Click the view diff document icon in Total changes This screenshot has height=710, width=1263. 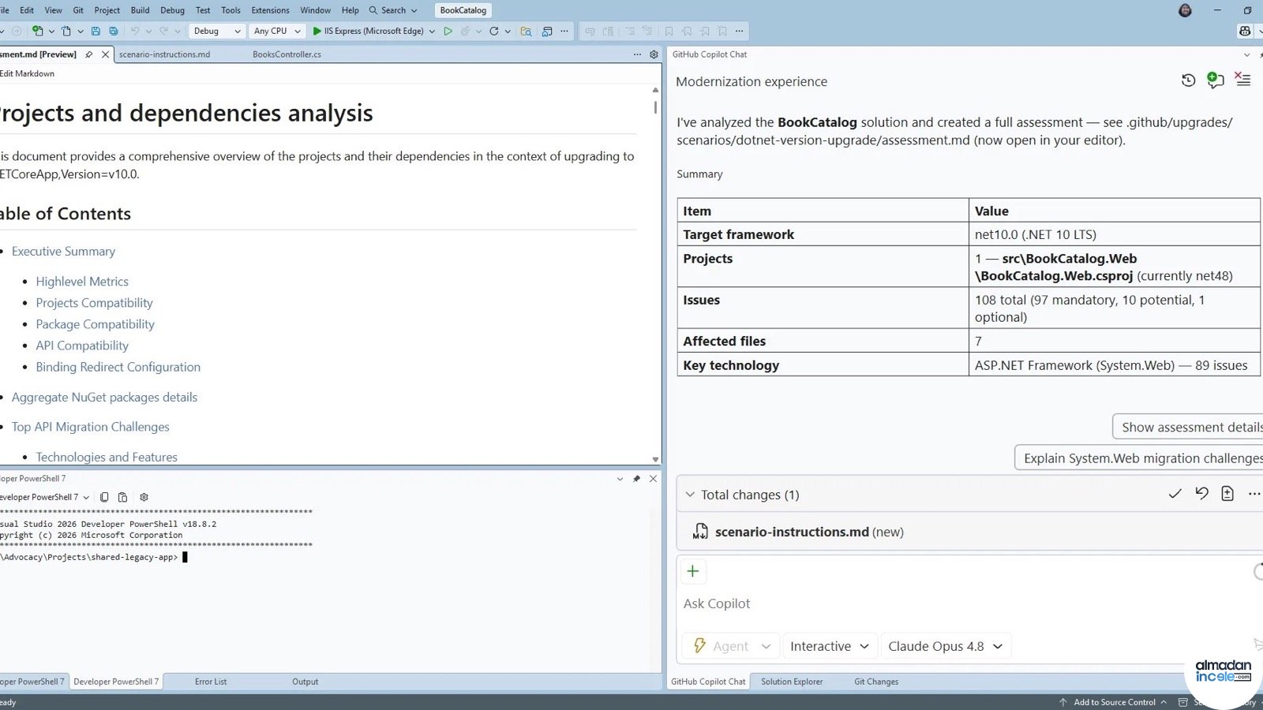point(1227,494)
